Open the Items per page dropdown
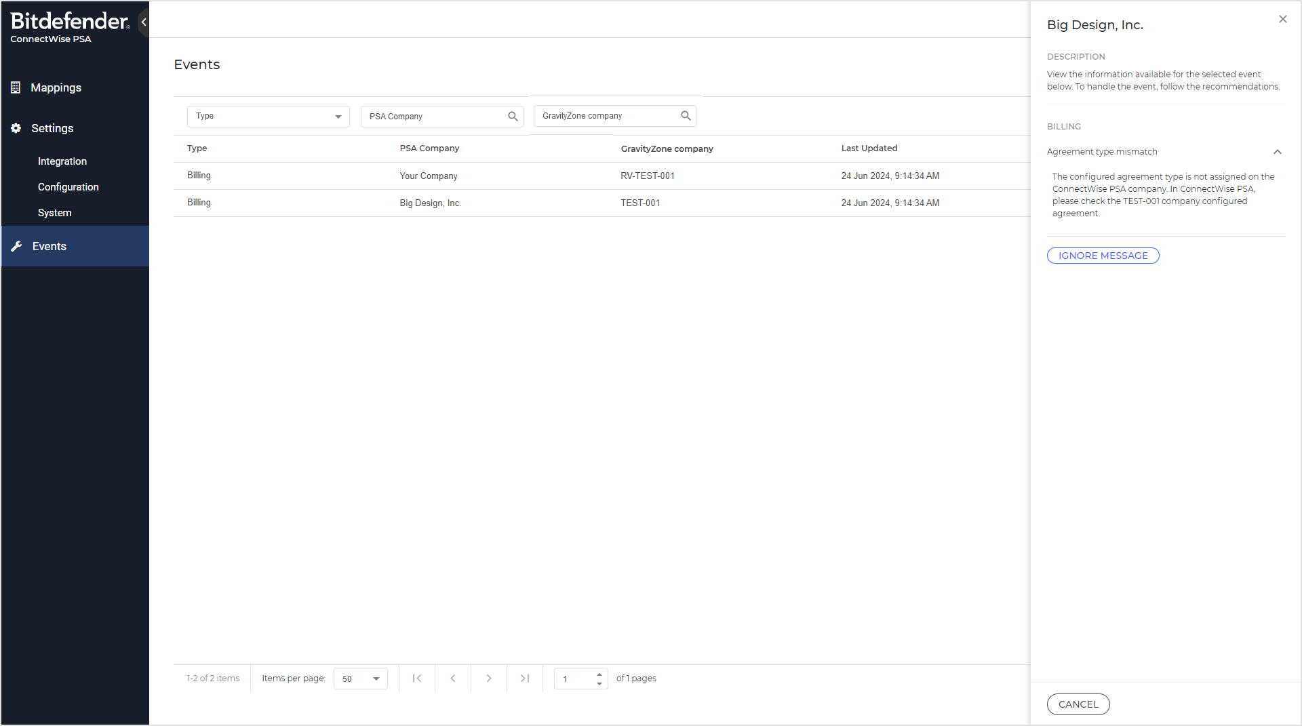Screen dimensions: 1302x726 (x=361, y=679)
